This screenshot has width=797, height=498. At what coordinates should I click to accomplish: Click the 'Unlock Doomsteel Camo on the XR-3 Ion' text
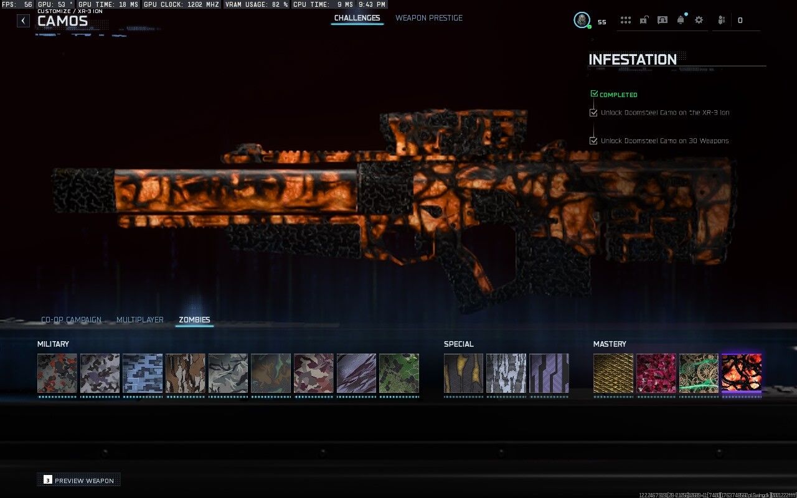tap(665, 113)
